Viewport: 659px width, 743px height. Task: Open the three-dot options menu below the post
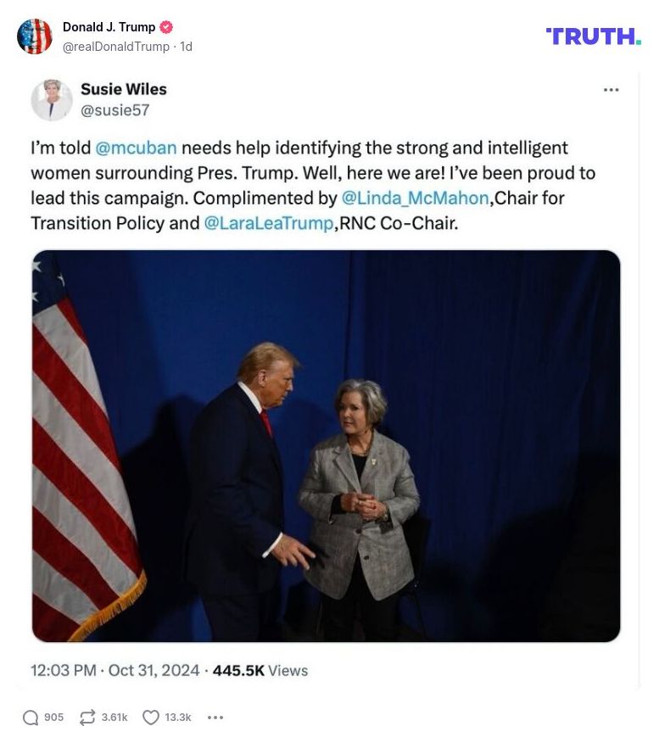click(x=215, y=717)
